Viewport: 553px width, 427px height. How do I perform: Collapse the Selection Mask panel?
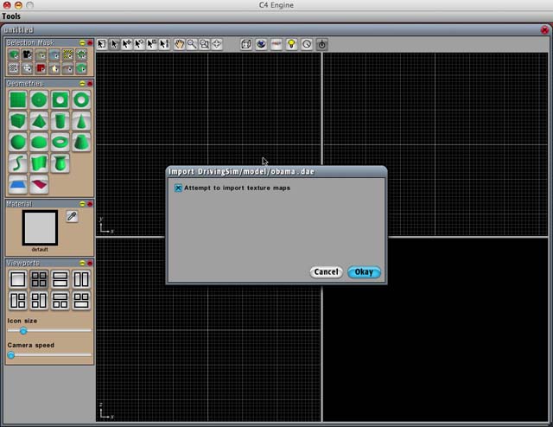[81, 42]
